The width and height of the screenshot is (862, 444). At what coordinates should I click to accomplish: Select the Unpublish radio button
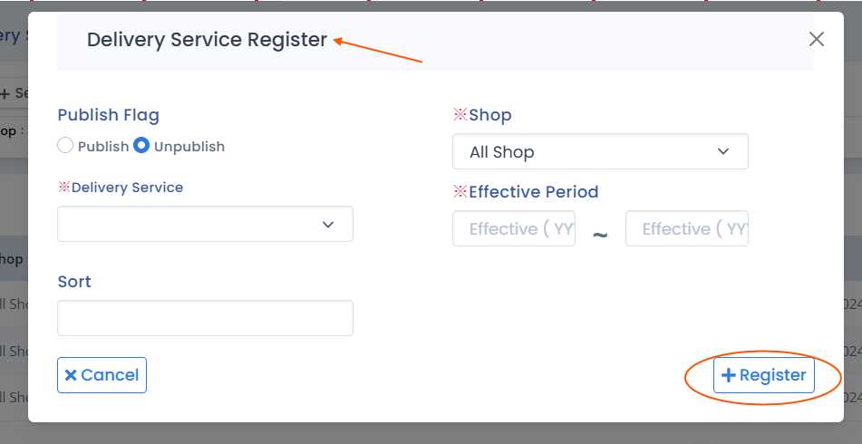pyautogui.click(x=141, y=146)
